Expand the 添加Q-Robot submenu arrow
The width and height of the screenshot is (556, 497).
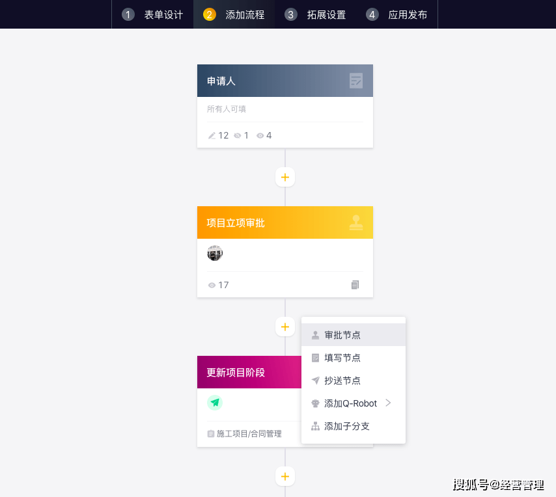click(x=388, y=403)
